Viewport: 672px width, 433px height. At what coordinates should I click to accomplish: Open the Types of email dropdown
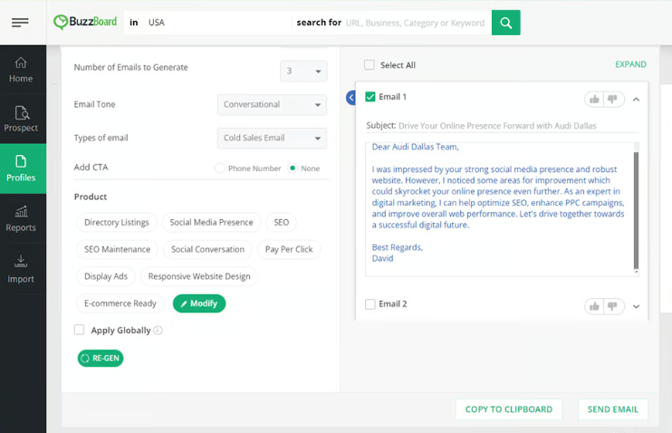272,138
